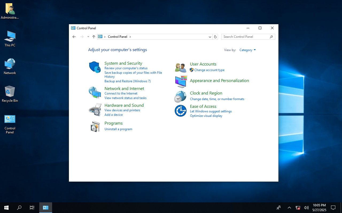Image resolution: width=342 pixels, height=213 pixels.
Task: Click the Network and Internet globe icon
Action: 95,93
